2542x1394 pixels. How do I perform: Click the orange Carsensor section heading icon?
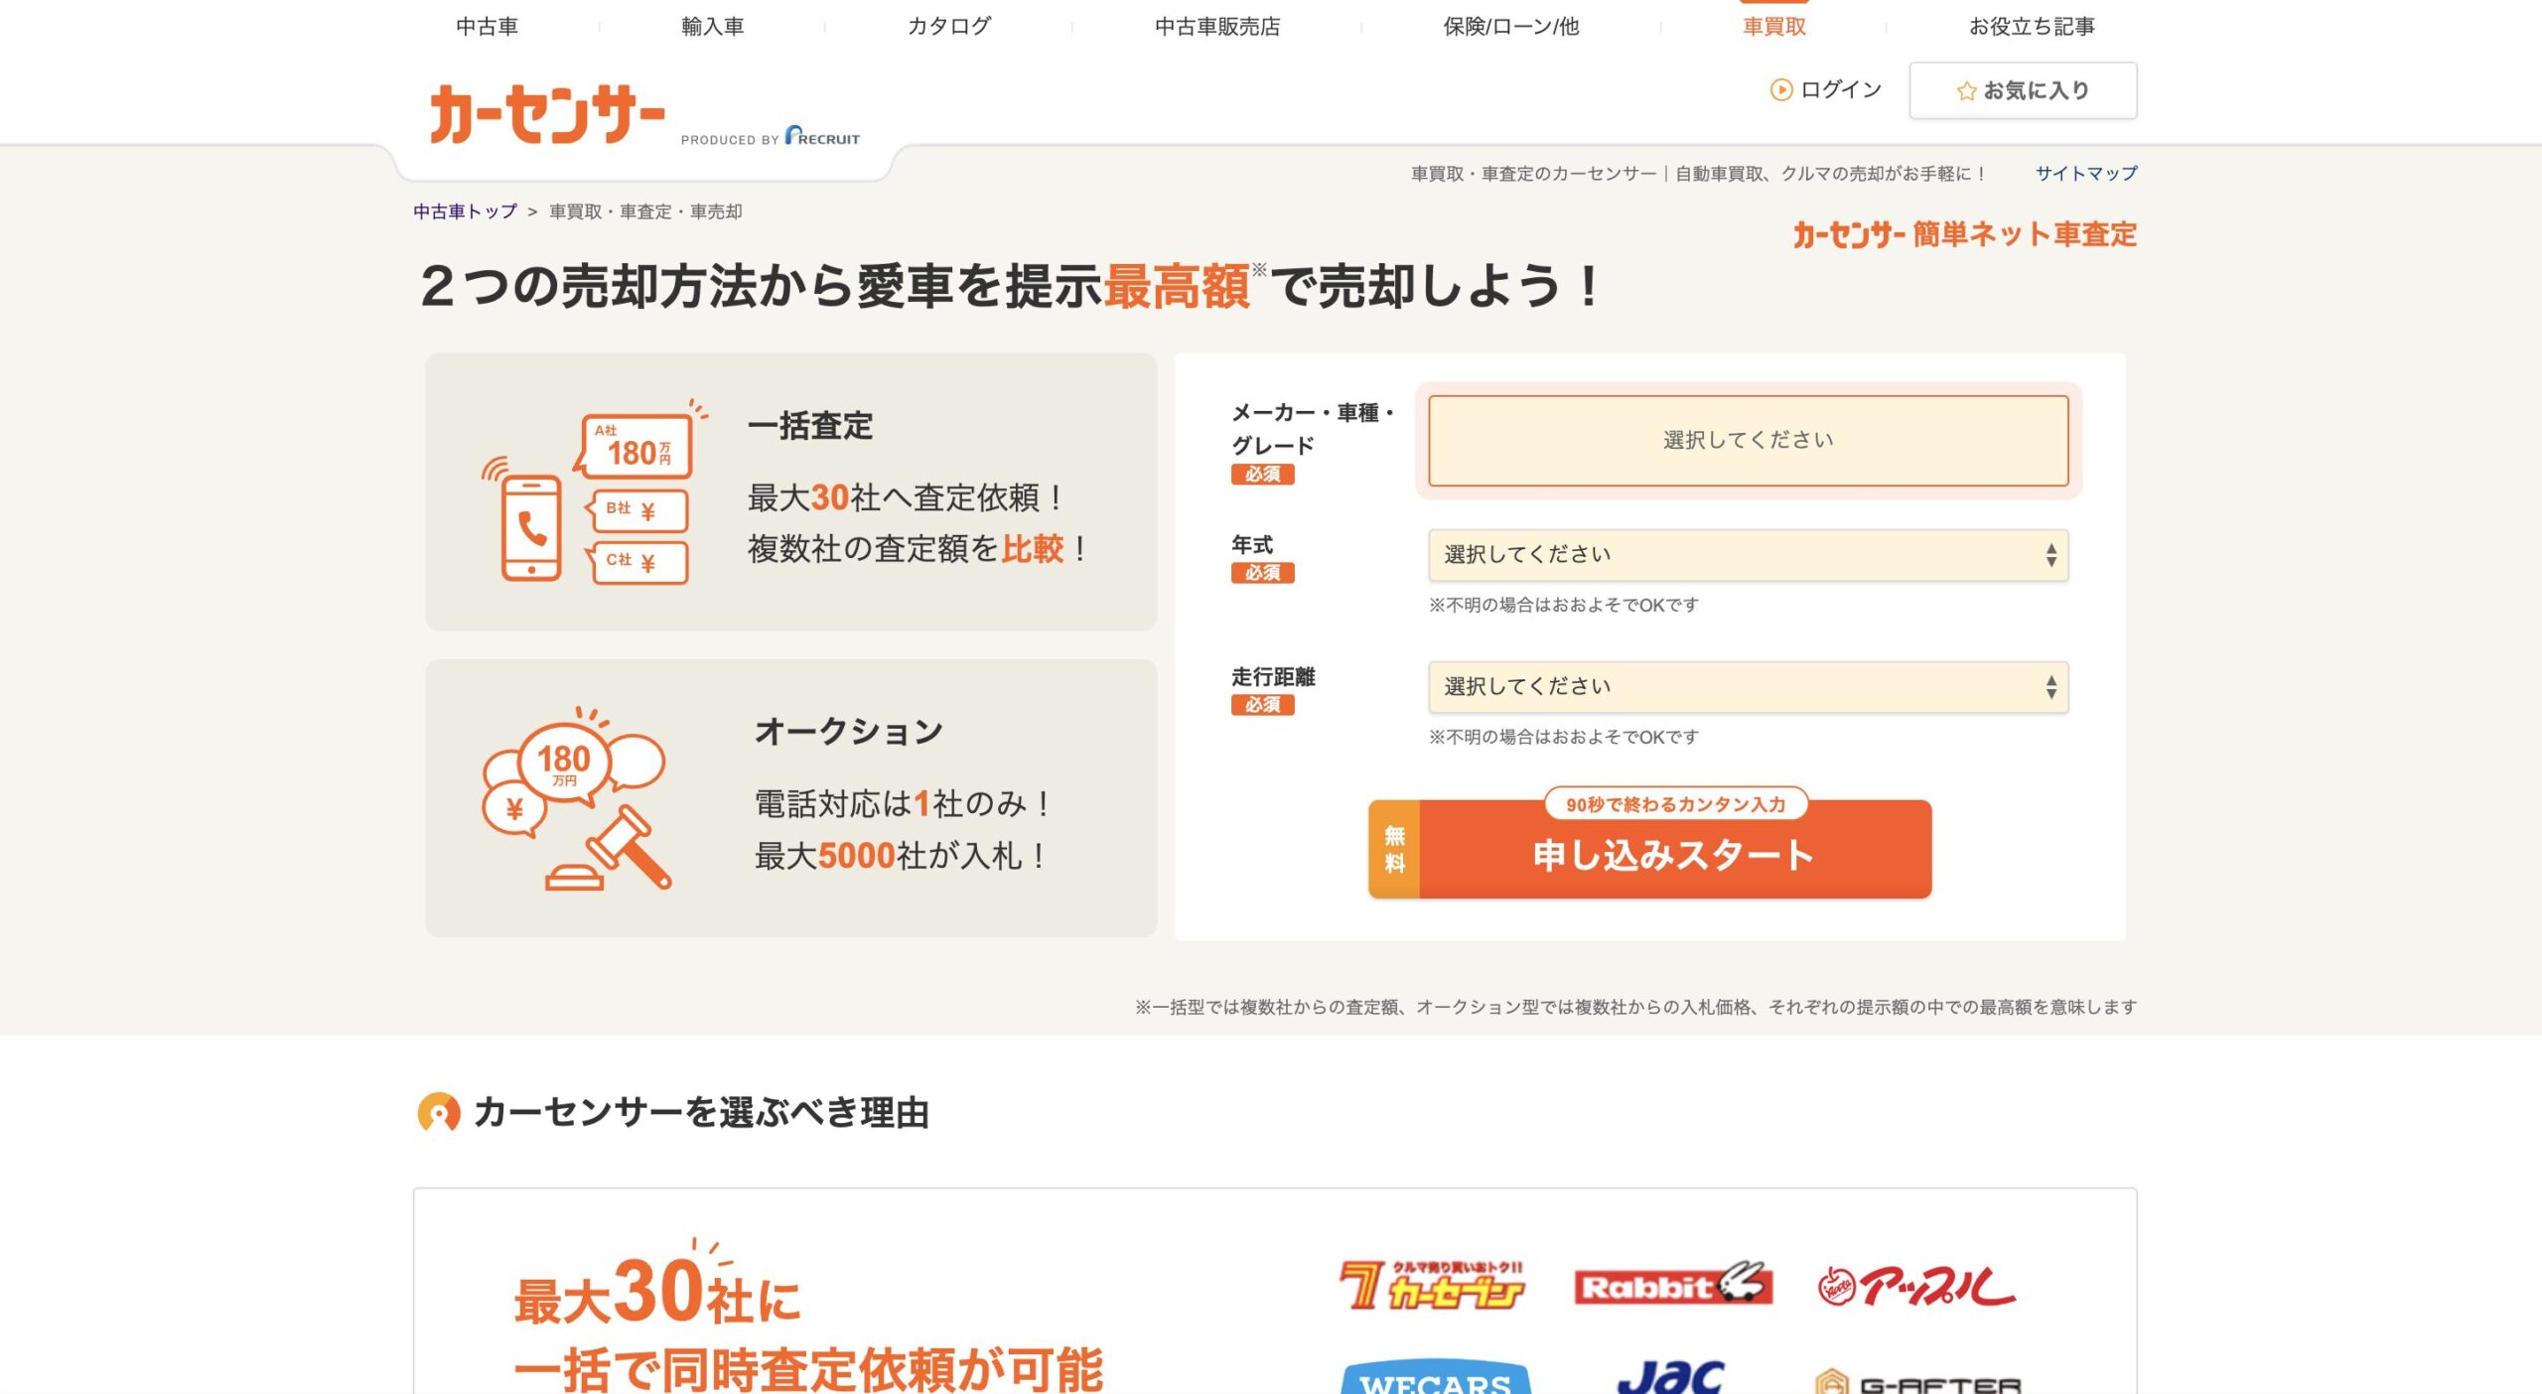click(x=438, y=1112)
